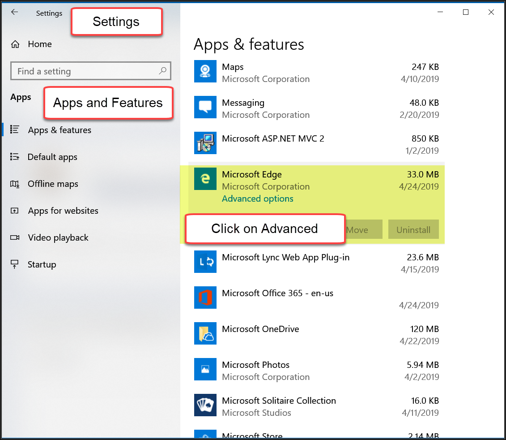Click the Startup icon
Viewport: 506px width, 440px height.
click(14, 264)
